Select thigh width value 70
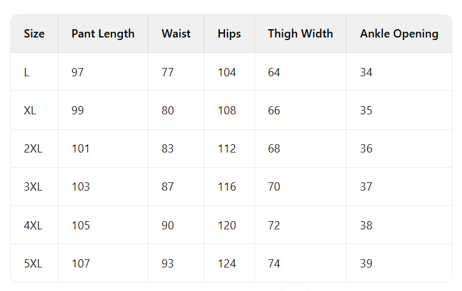Image resolution: width=462 pixels, height=291 pixels. [x=274, y=187]
